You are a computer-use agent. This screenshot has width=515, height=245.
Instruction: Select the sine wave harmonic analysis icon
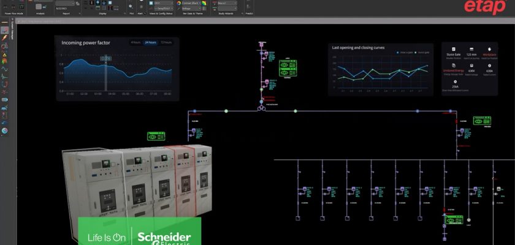pyautogui.click(x=5, y=69)
